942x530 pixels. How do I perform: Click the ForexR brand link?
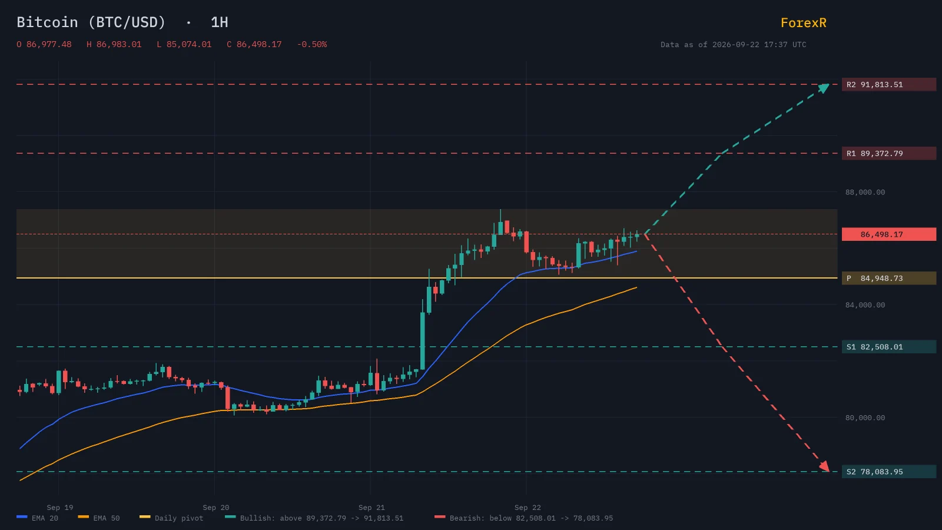tap(803, 23)
